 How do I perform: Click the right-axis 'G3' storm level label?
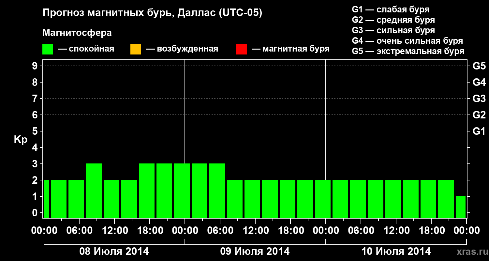click(479, 99)
